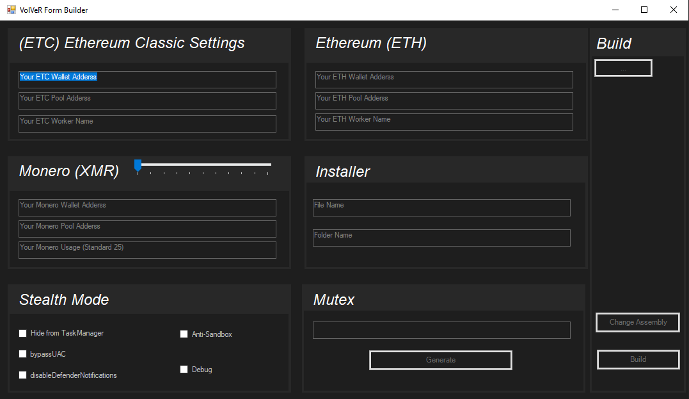Click the Generate mutex button
This screenshot has height=399, width=689.
click(x=441, y=361)
